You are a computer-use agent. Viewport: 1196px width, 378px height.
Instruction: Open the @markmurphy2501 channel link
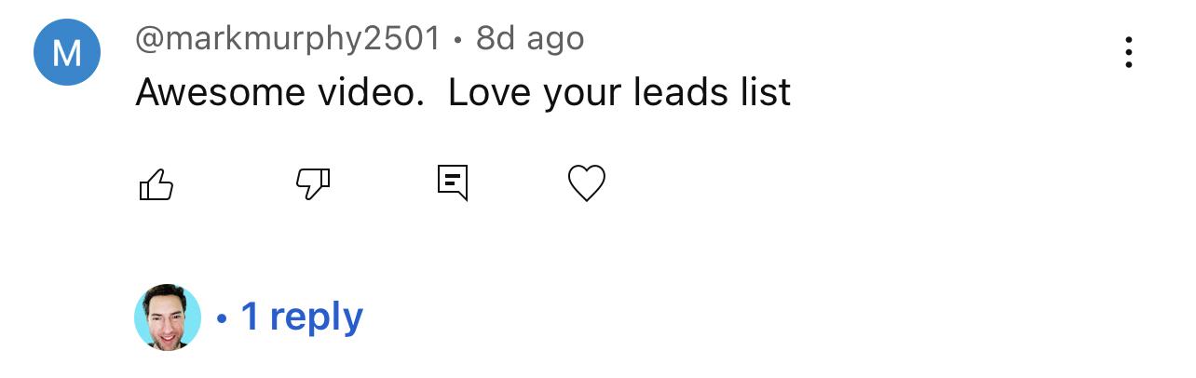(x=287, y=39)
